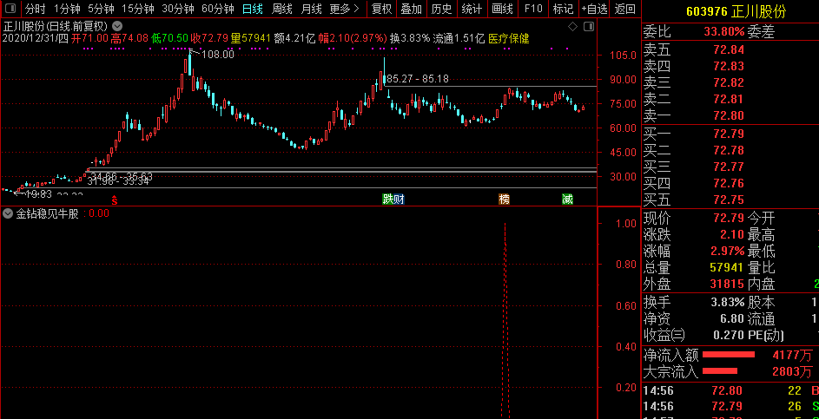
Task: Click the red S signal marker under chart
Action: [114, 200]
